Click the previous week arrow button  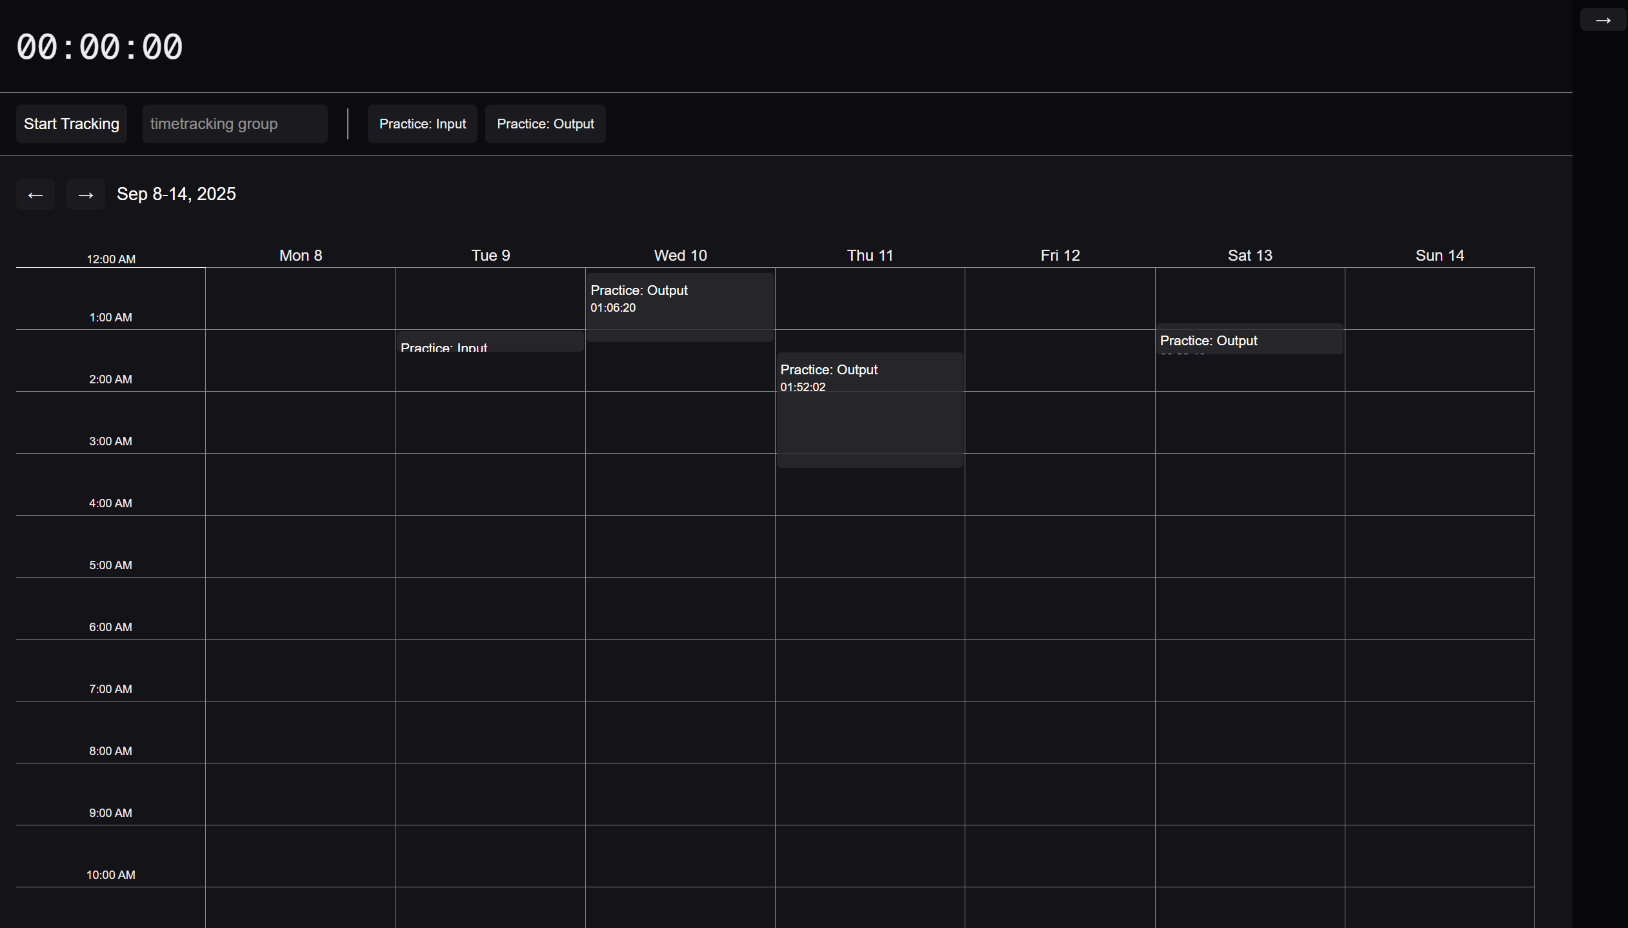(x=35, y=195)
